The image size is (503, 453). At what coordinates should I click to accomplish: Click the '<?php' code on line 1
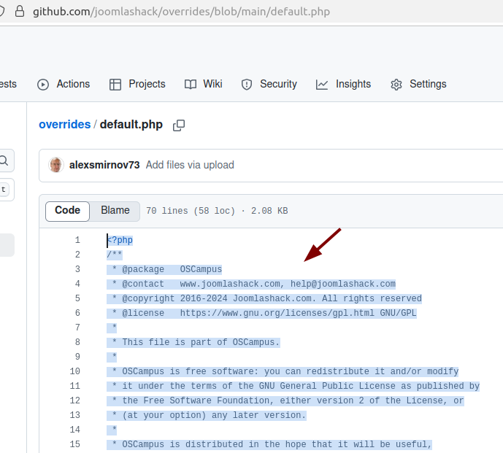point(120,240)
